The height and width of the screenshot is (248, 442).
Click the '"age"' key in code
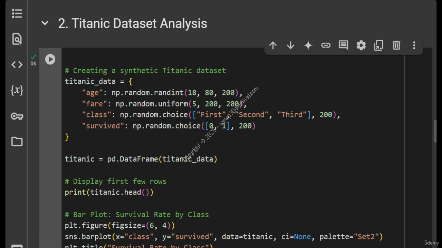coord(92,93)
